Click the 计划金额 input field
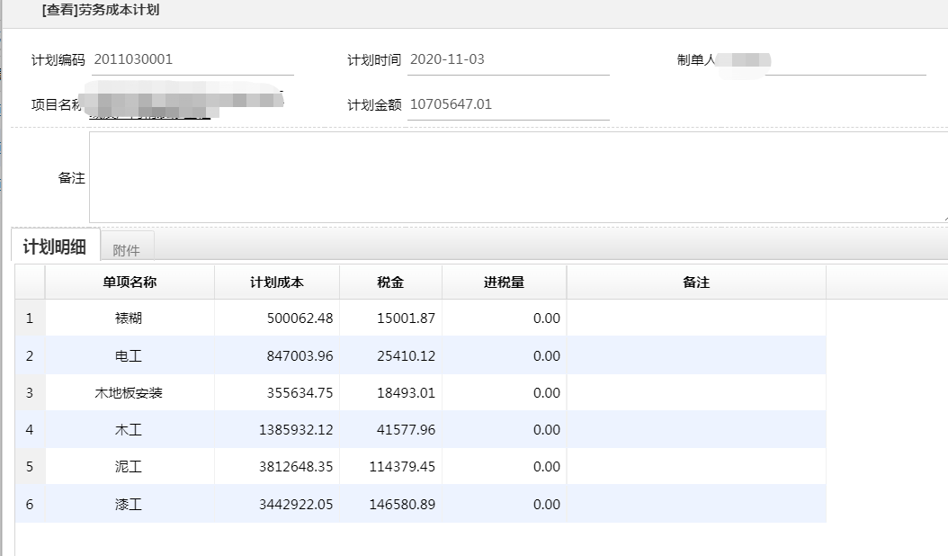Screen dimensions: 948x556 click(507, 104)
